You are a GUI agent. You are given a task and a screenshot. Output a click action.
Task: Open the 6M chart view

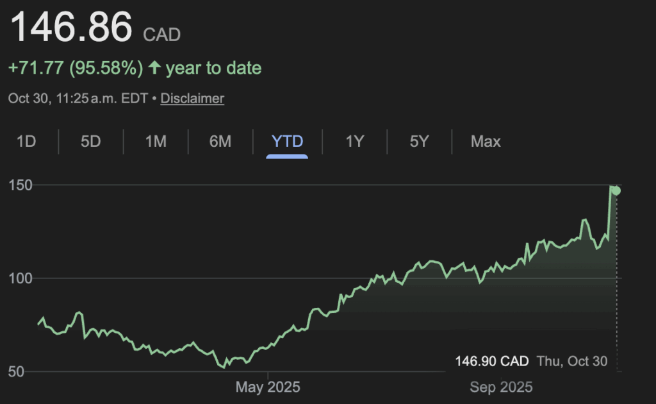pyautogui.click(x=220, y=141)
